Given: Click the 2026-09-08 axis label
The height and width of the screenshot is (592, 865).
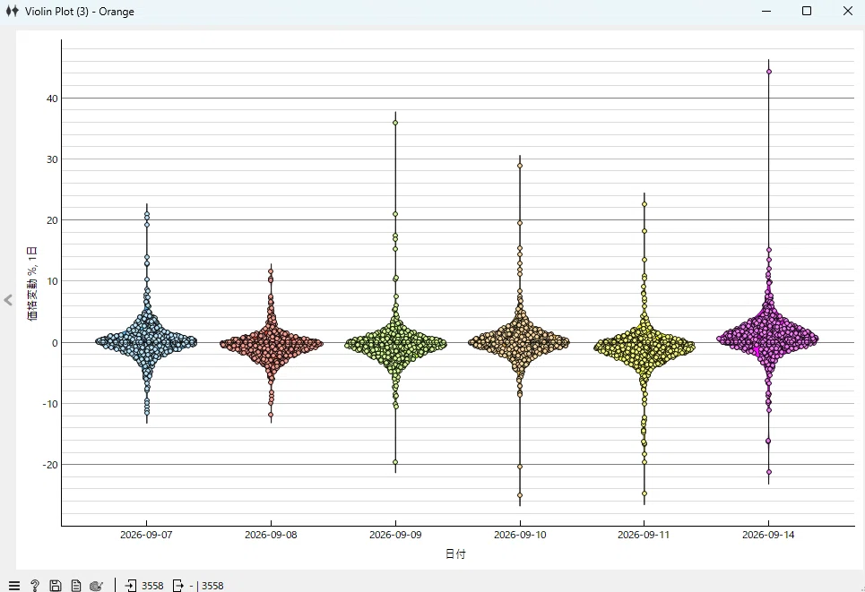Looking at the screenshot, I should click(x=271, y=535).
